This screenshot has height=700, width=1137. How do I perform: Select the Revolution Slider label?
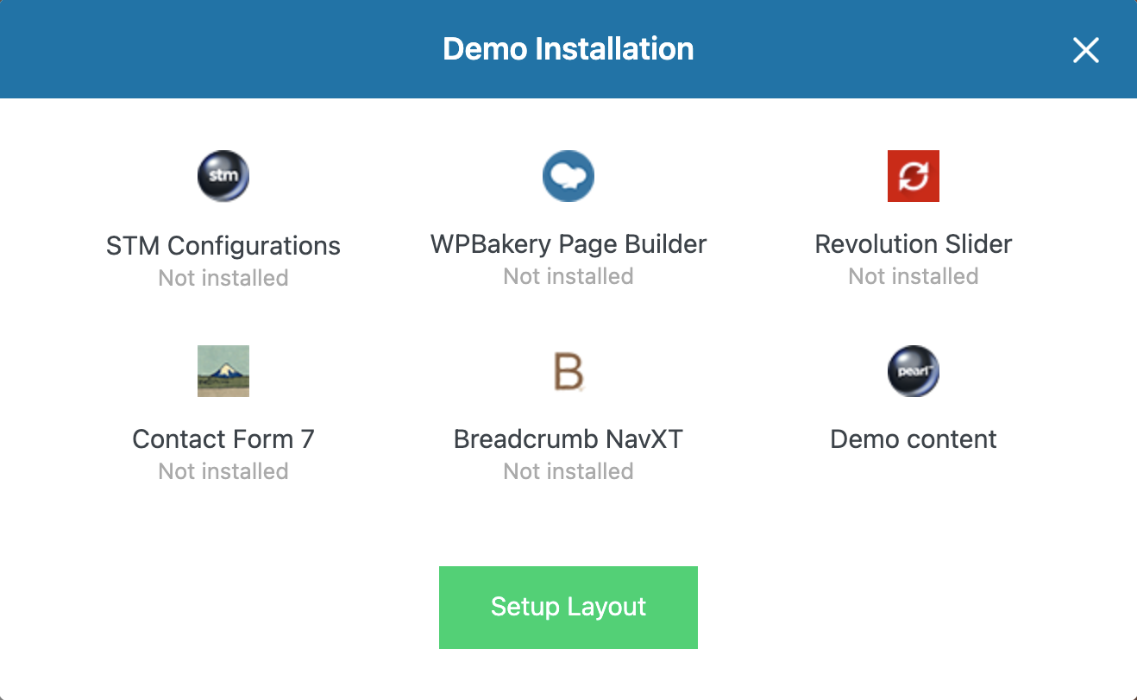914,244
